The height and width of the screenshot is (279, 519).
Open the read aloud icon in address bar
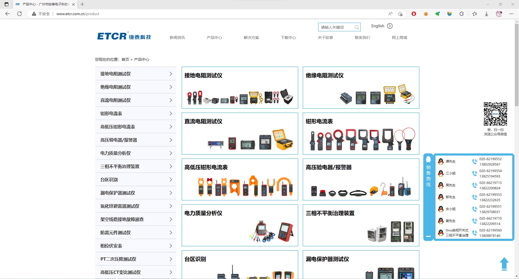coord(390,14)
